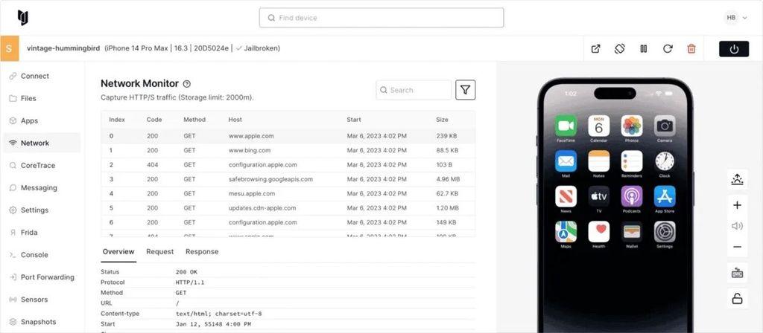Click the Network Monitor Search field
This screenshot has width=763, height=333.
pos(414,90)
